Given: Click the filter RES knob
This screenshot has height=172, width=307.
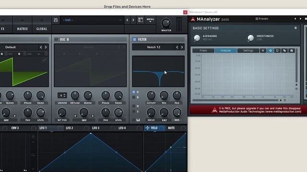Looking at the screenshot, I should tap(164, 96).
